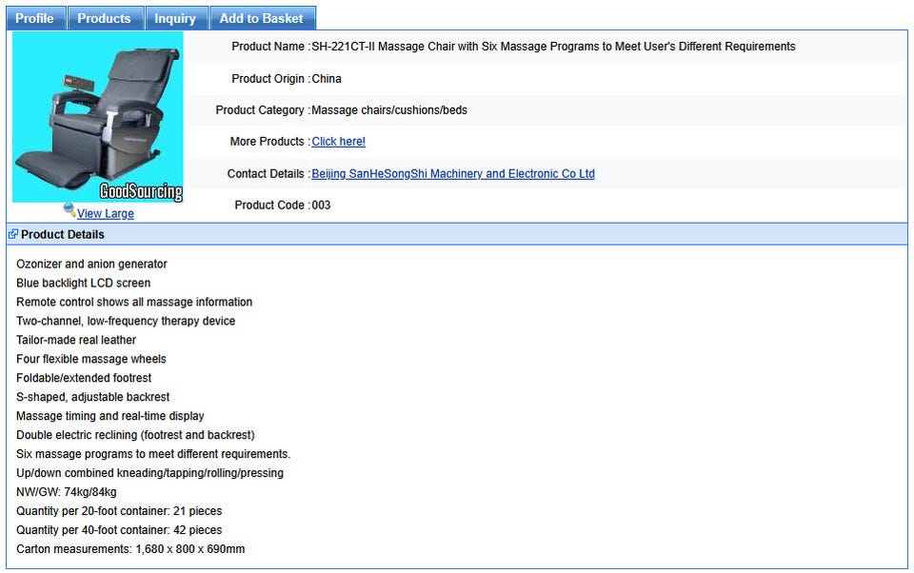The image size is (914, 573).
Task: Click the category value Massage chairs/cushions/beds
Action: (x=389, y=110)
